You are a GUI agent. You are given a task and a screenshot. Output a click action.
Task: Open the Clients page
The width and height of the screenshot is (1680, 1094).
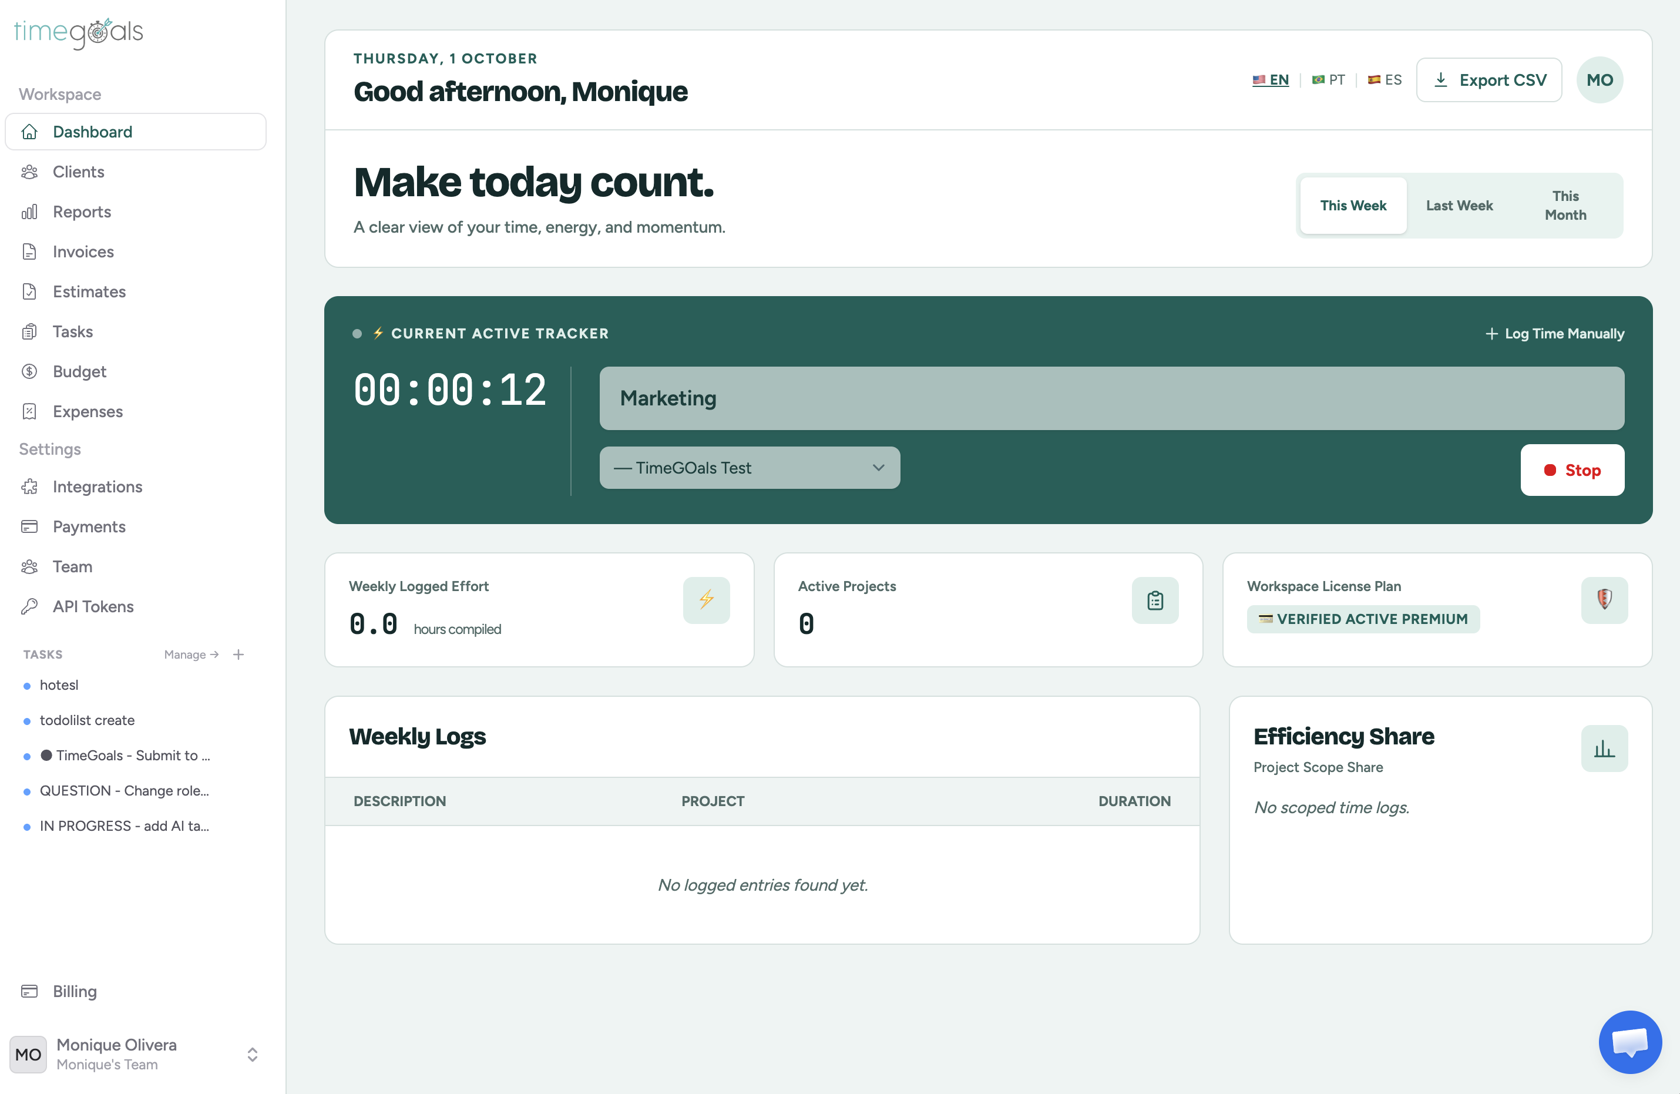tap(136, 172)
